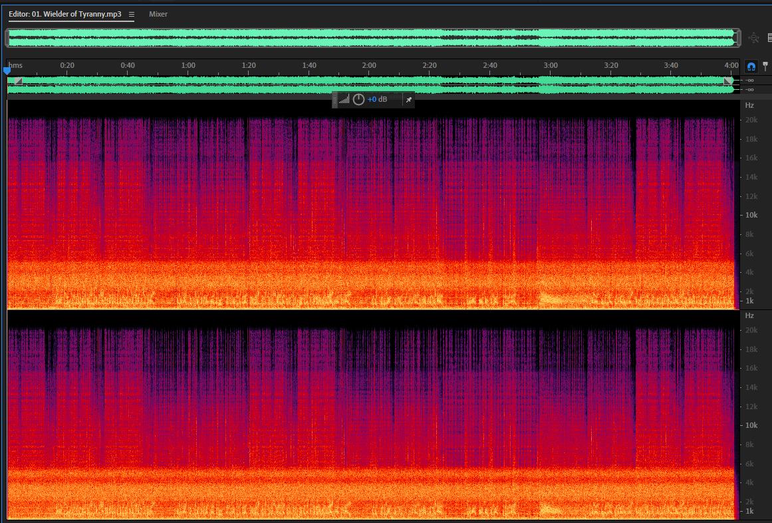Click the overview navigator left edge handle

(7, 38)
